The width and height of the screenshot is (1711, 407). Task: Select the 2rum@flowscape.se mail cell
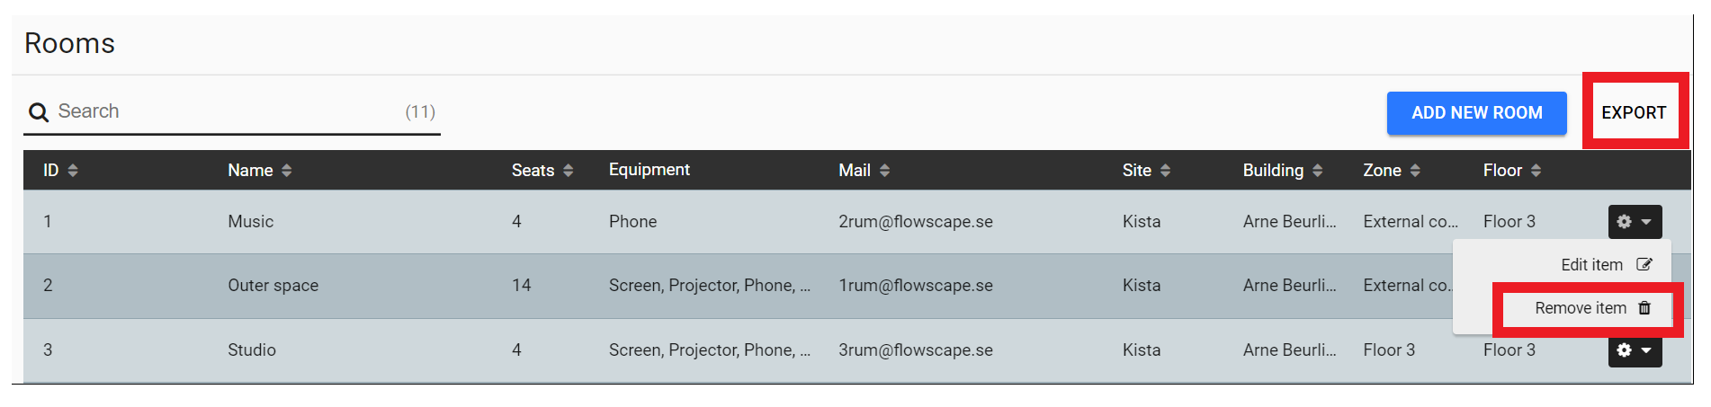[916, 222]
